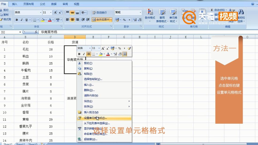Click the 合并后居中 merge button
The image size is (258, 145).
click(x=101, y=20)
